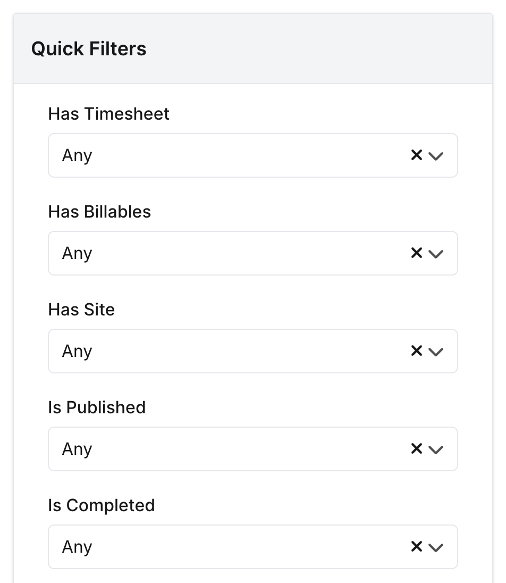
Task: Click the 'Any' value in Is Published
Action: [x=77, y=449]
